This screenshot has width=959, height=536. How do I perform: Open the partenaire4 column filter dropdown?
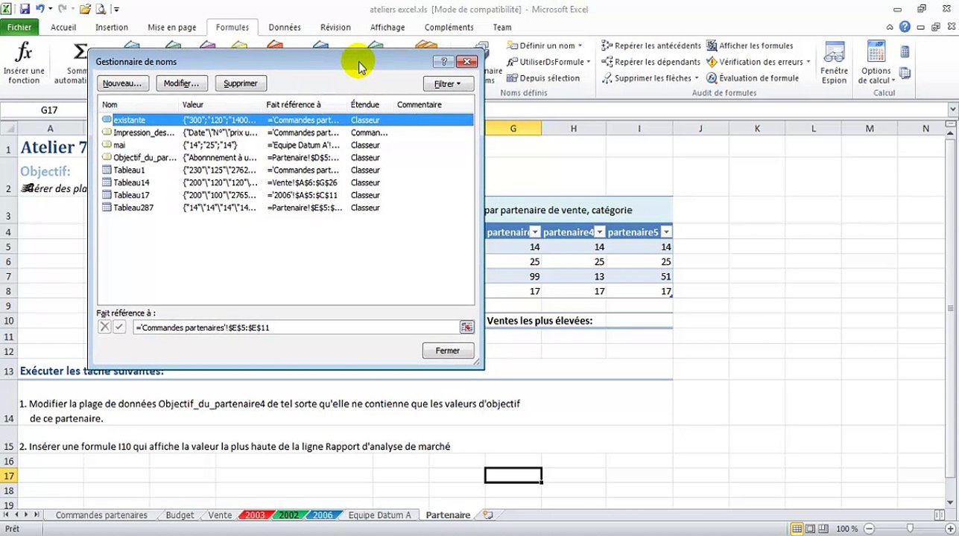point(599,232)
